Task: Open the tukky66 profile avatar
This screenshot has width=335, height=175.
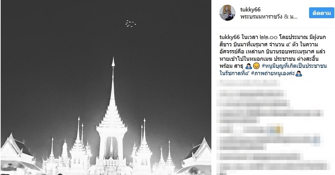Action: point(227,13)
